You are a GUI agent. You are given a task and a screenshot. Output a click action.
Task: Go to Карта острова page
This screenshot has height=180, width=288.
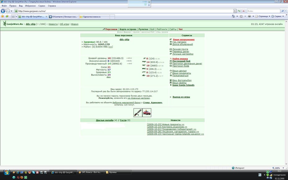[x=128, y=29]
